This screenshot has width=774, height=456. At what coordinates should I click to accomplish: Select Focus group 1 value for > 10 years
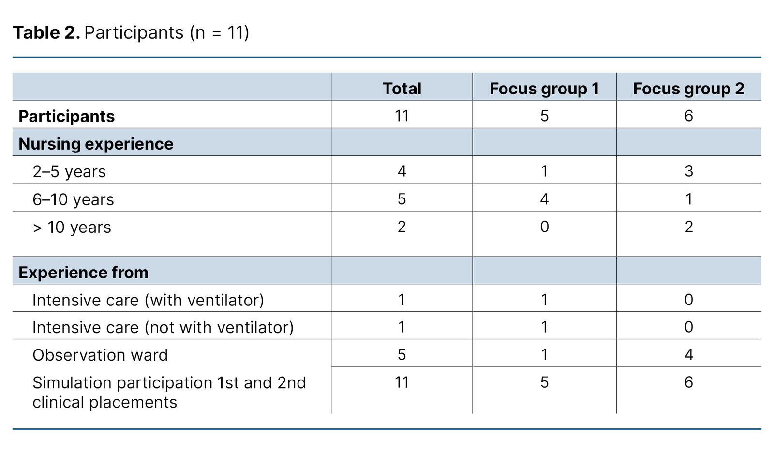[x=544, y=227]
